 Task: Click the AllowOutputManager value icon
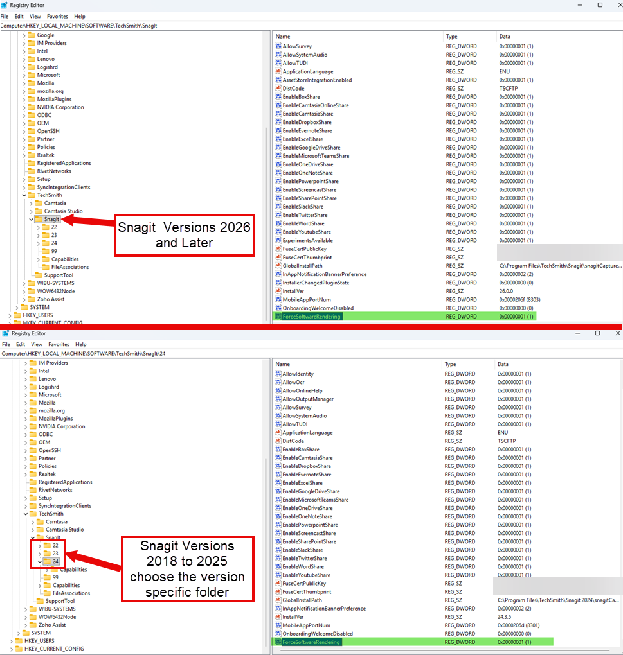pos(278,399)
